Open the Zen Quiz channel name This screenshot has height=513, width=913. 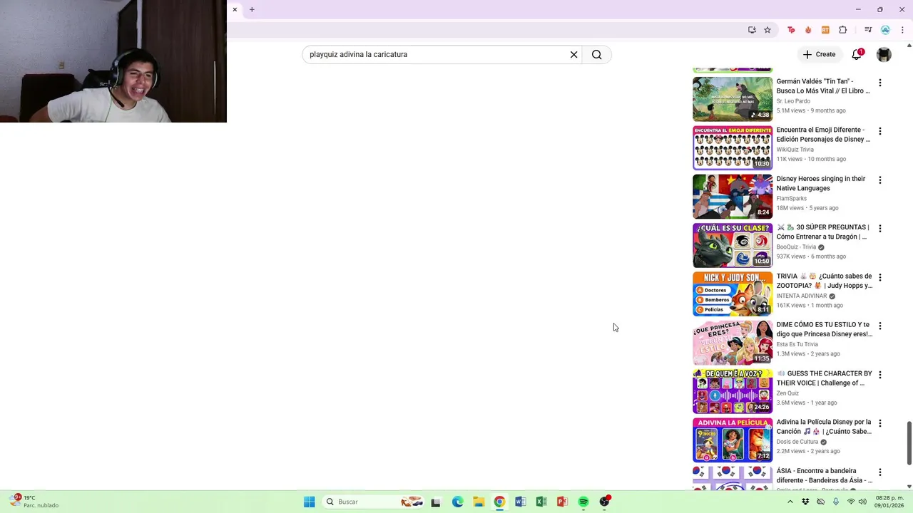pyautogui.click(x=787, y=393)
